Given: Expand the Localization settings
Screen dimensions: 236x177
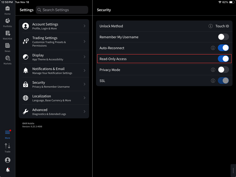Looking at the screenshot, I should 54,98.
